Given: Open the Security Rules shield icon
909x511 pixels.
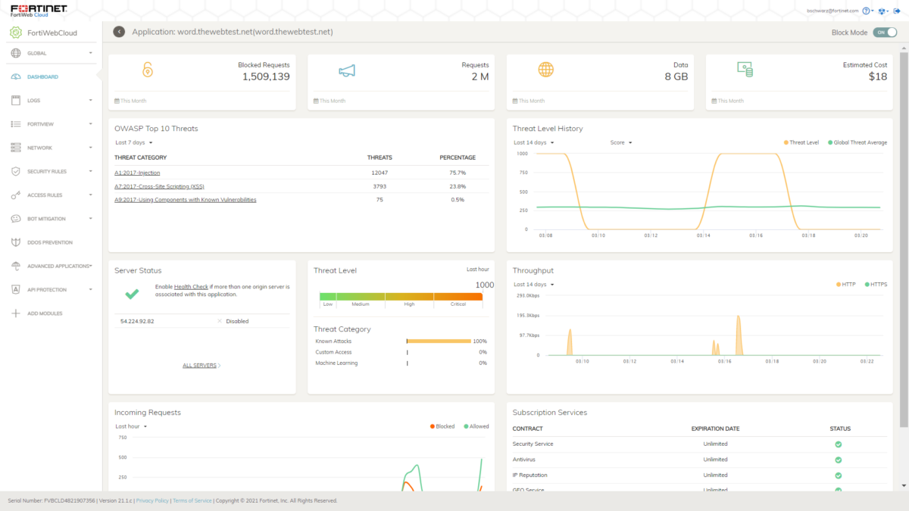Looking at the screenshot, I should 15,171.
